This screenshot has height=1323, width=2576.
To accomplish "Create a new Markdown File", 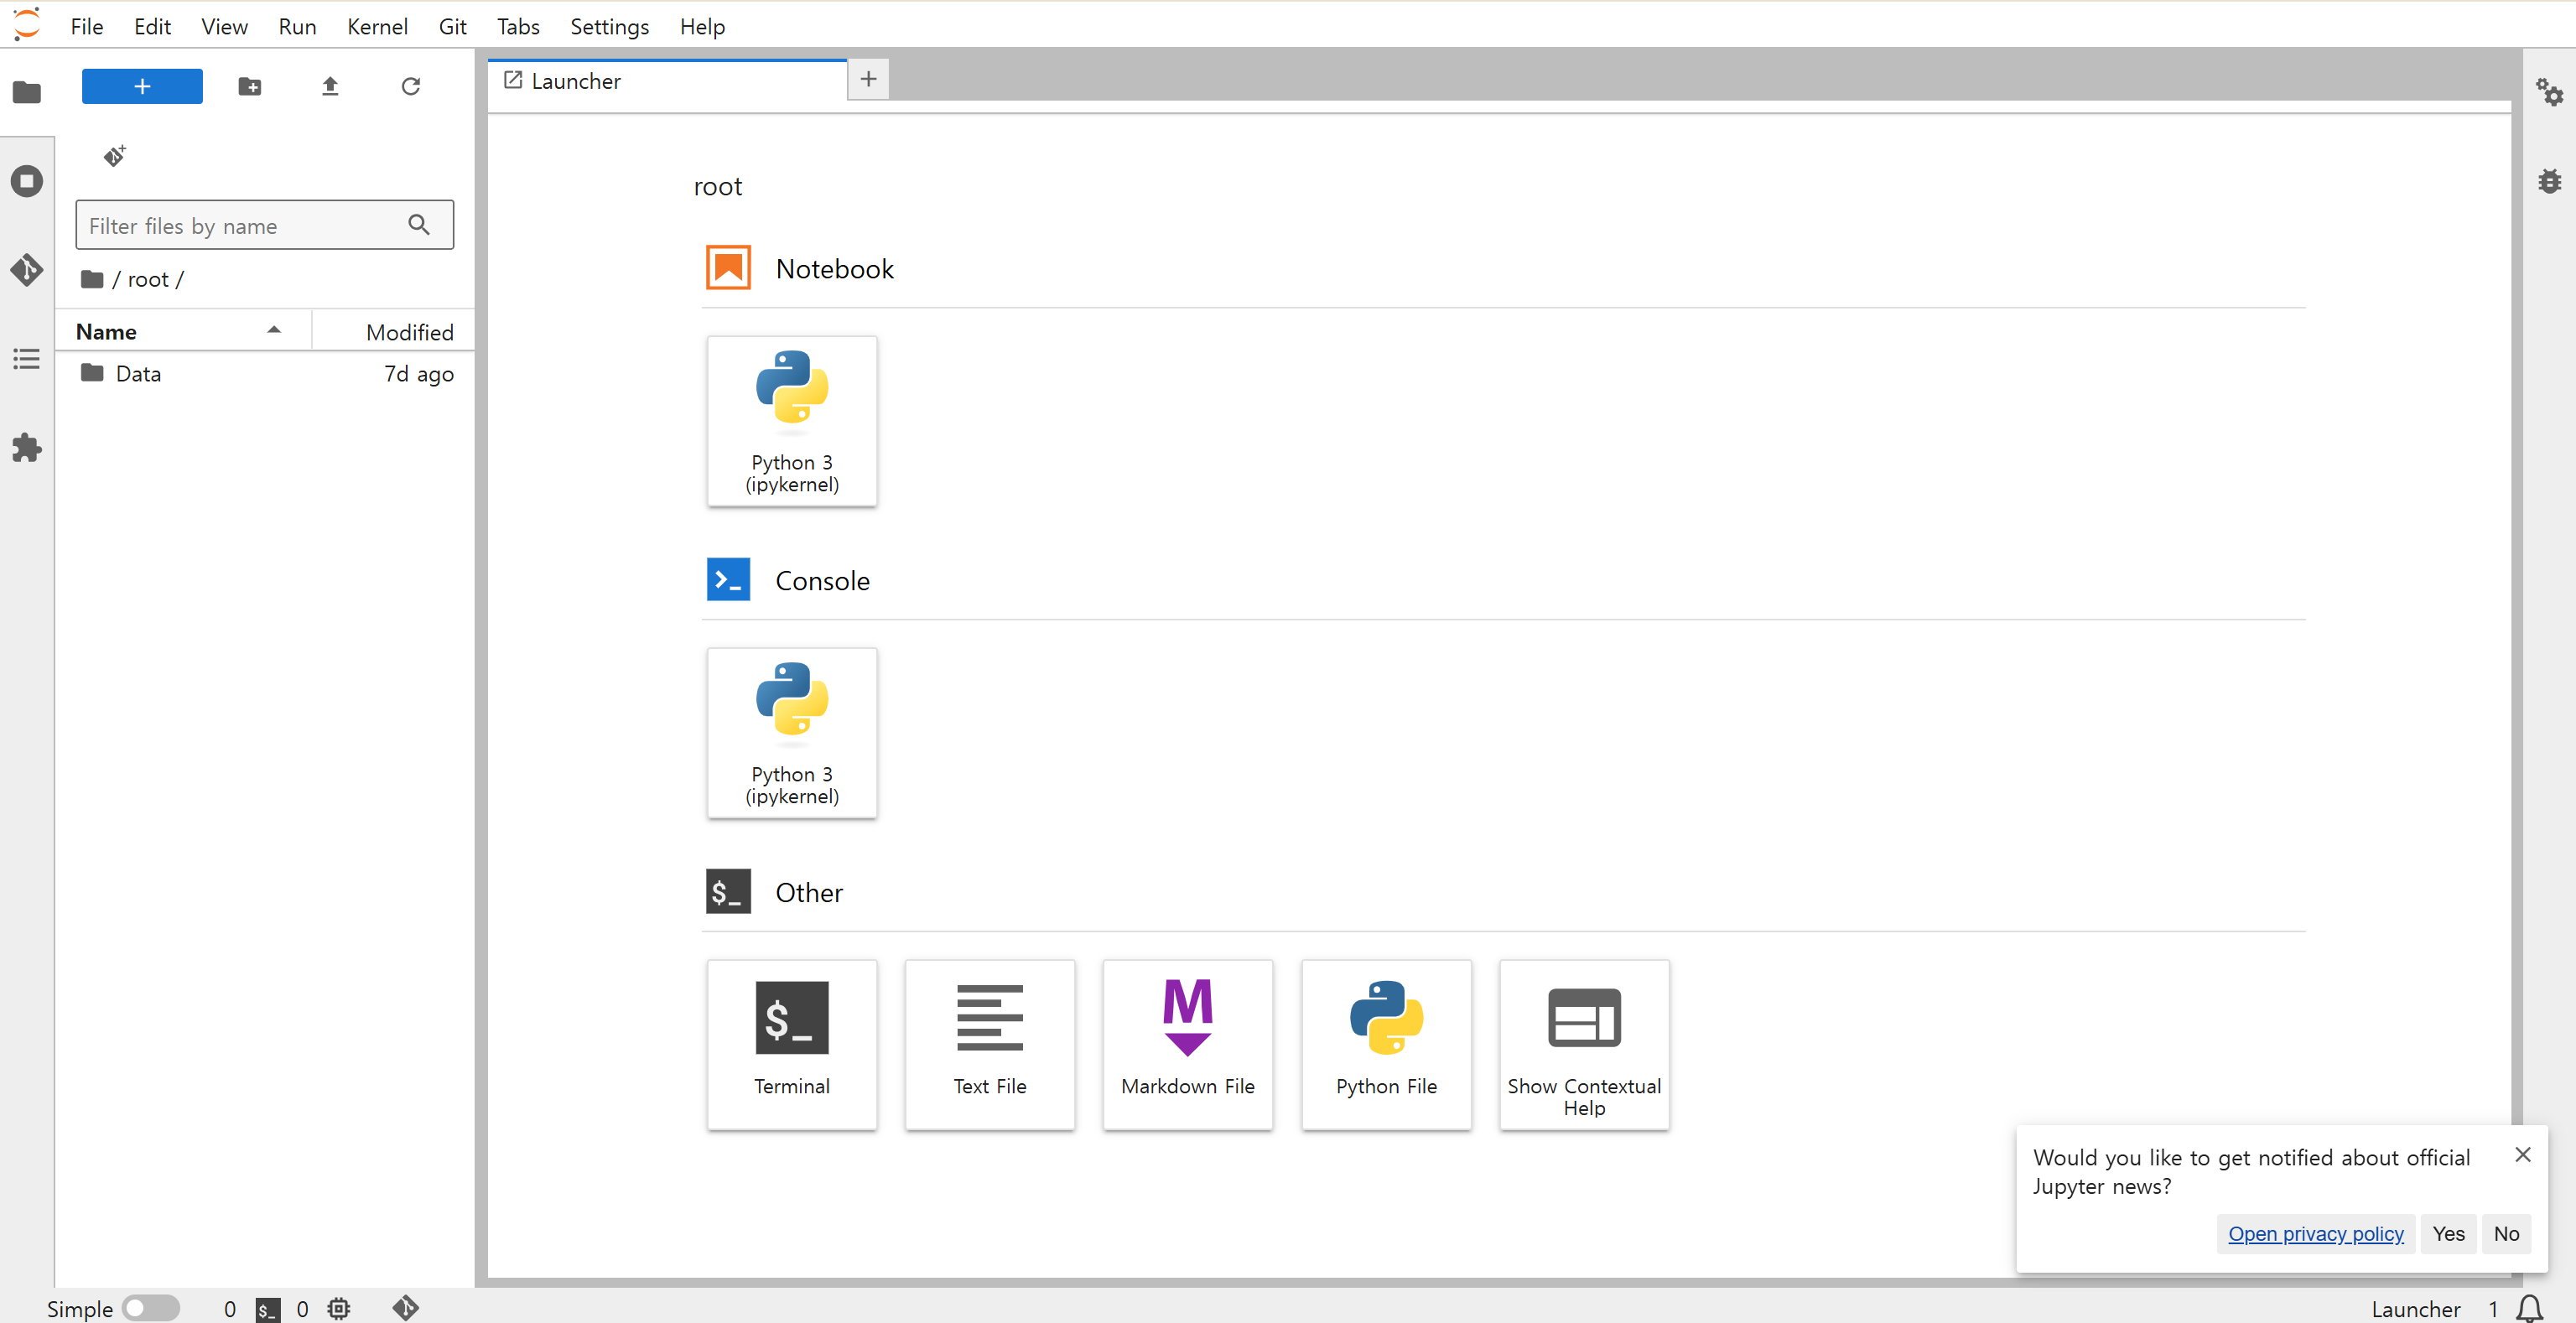I will coord(1188,1045).
